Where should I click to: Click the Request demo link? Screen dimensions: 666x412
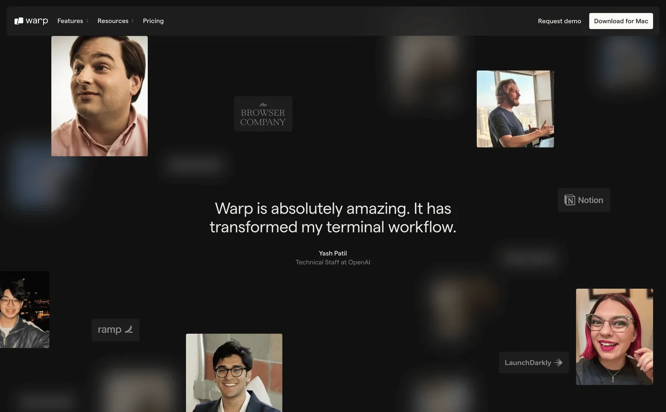tap(559, 21)
